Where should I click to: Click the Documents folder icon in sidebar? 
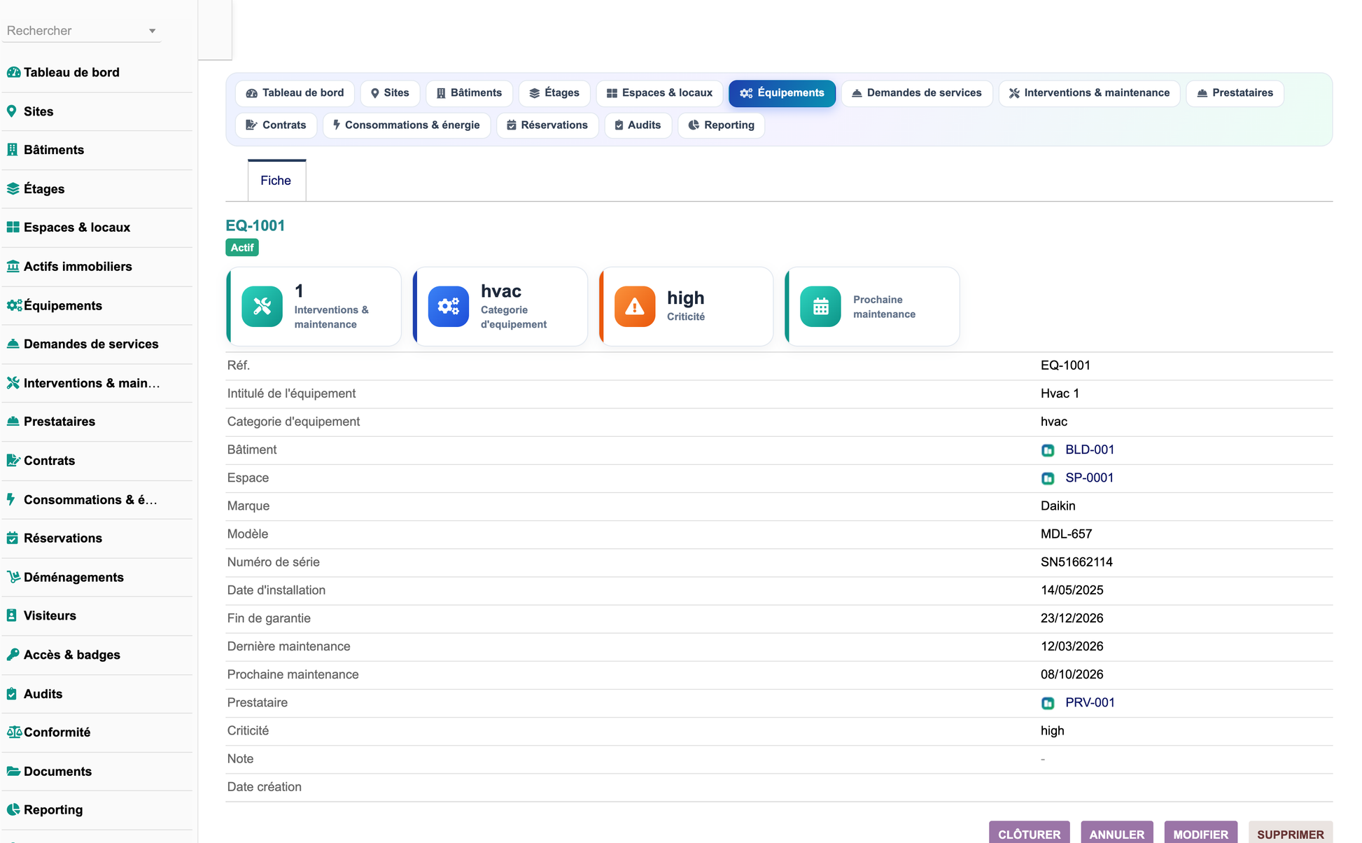click(13, 772)
